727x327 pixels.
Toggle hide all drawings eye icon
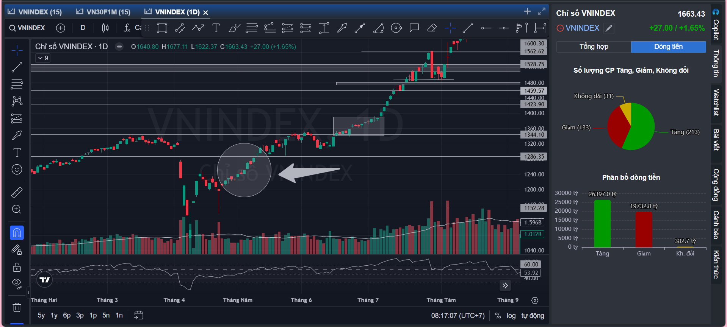(17, 283)
